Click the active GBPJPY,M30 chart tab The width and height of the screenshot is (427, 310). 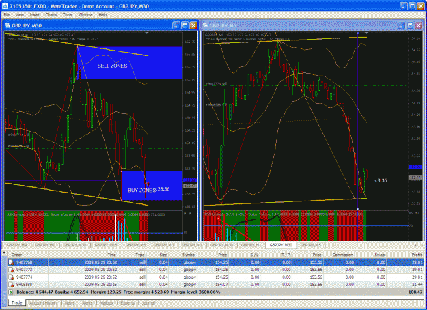281,245
